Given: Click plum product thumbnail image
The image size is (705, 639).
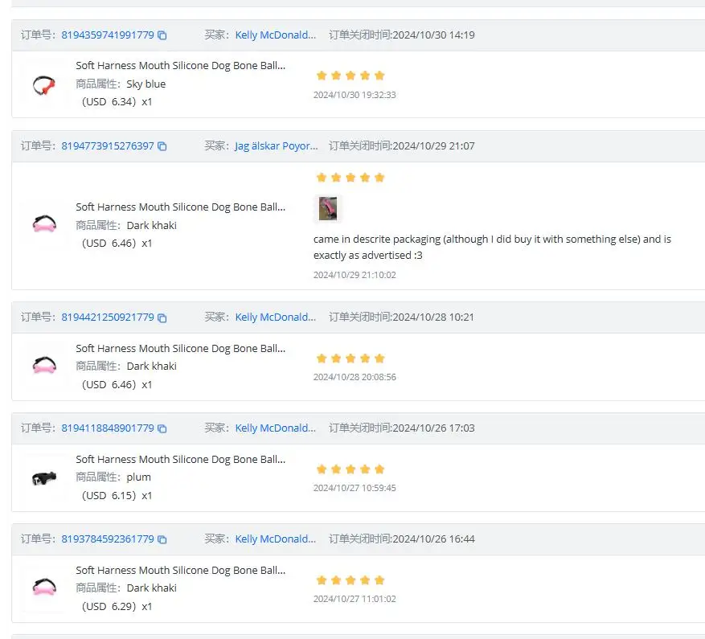Looking at the screenshot, I should pyautogui.click(x=44, y=478).
